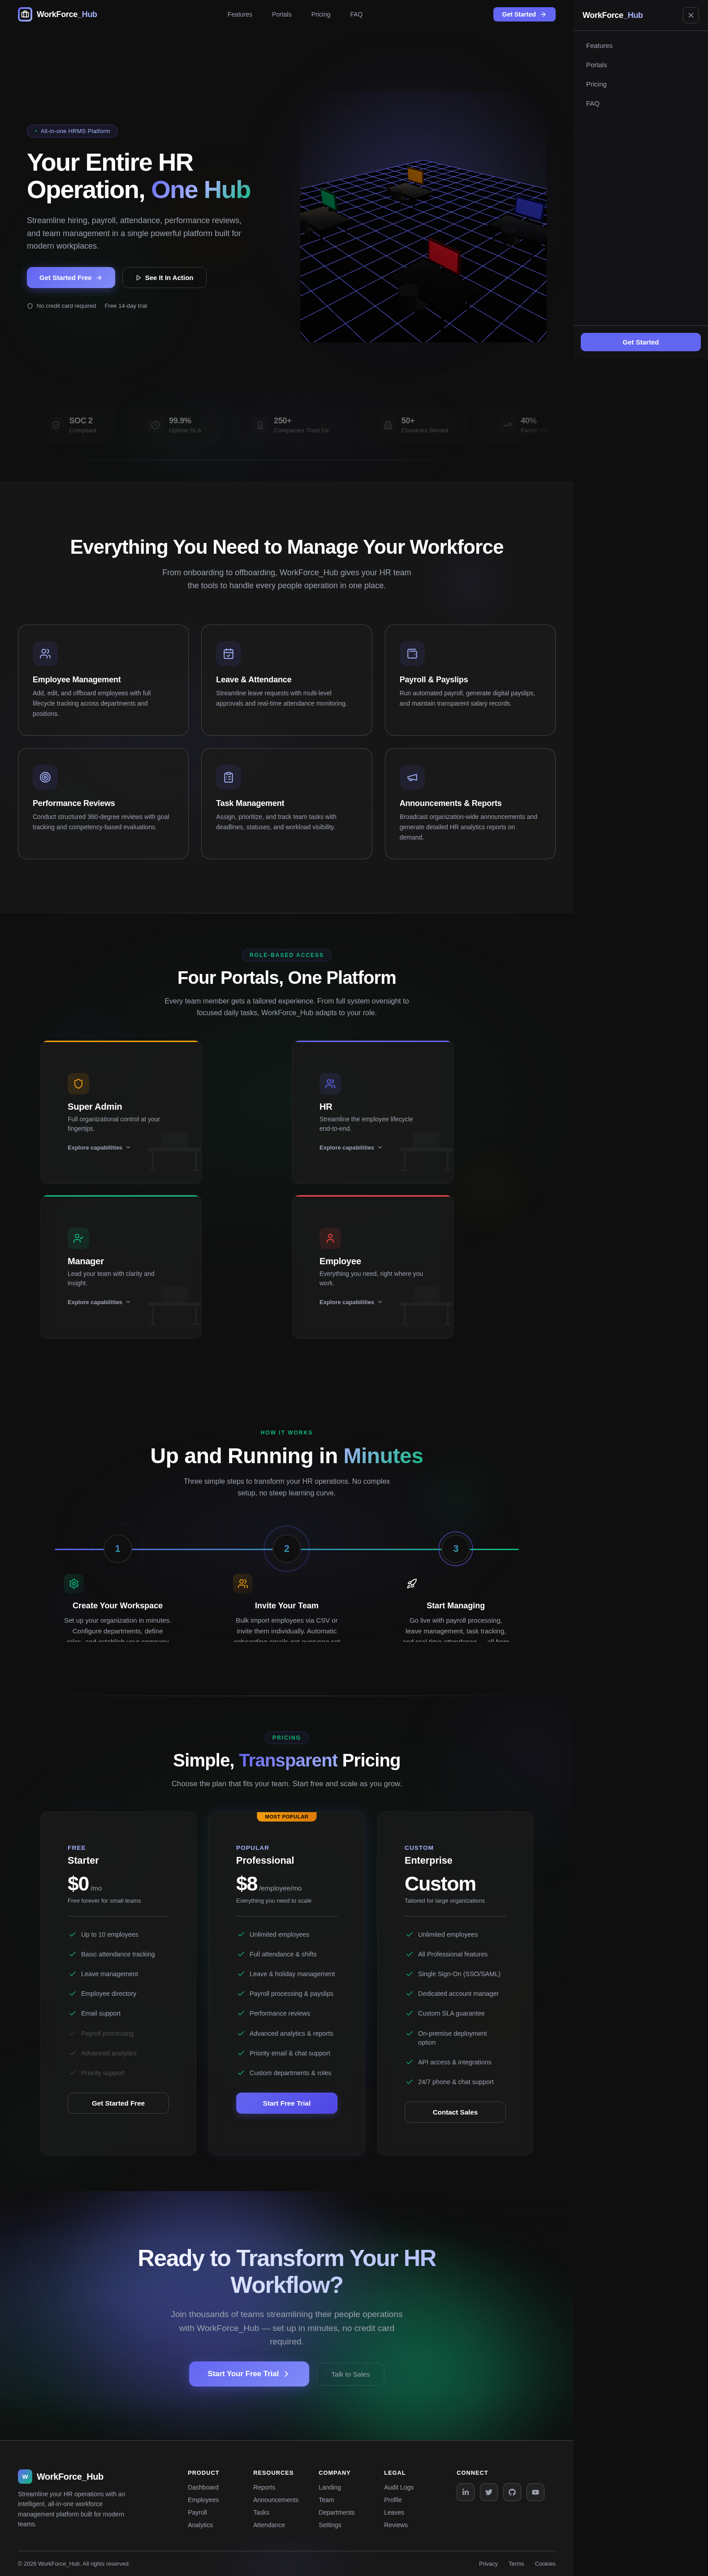
Task: Click Contact Sales on Enterprise plan
Action: [455, 2112]
